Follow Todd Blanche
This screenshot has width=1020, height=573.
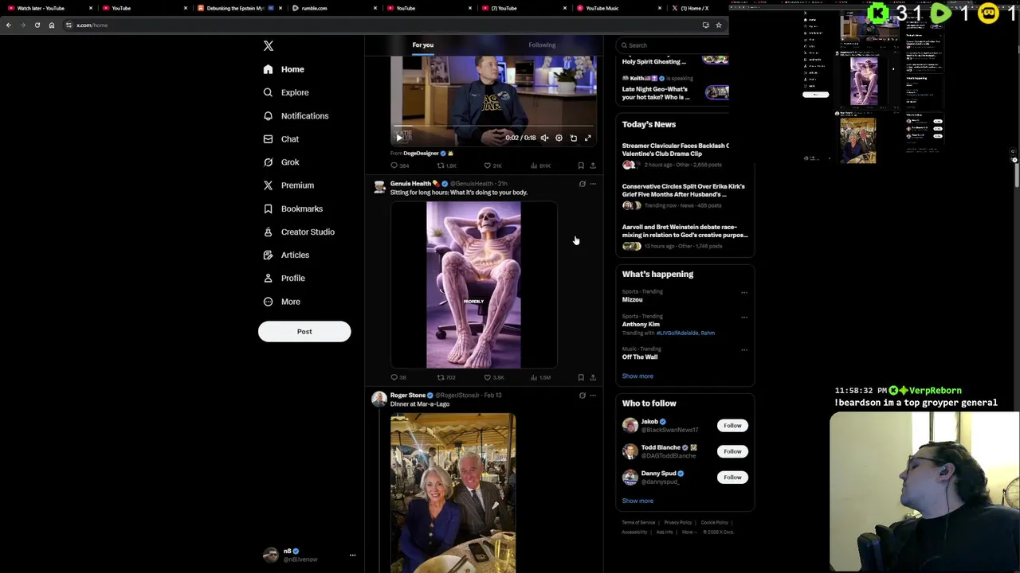click(x=732, y=451)
